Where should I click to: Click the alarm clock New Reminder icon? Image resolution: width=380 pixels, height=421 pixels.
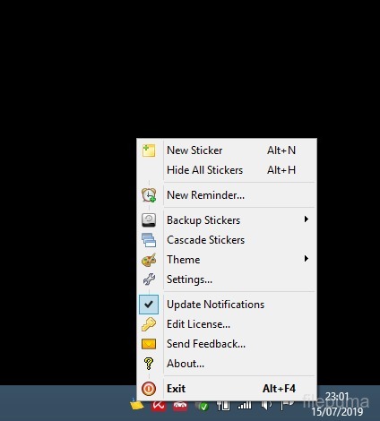click(x=149, y=195)
